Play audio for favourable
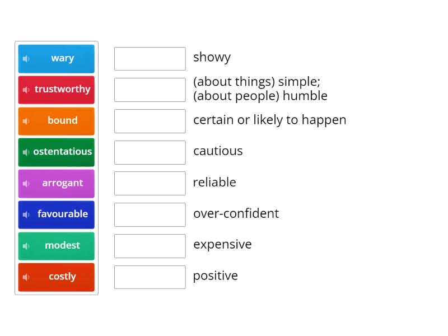 pos(26,214)
